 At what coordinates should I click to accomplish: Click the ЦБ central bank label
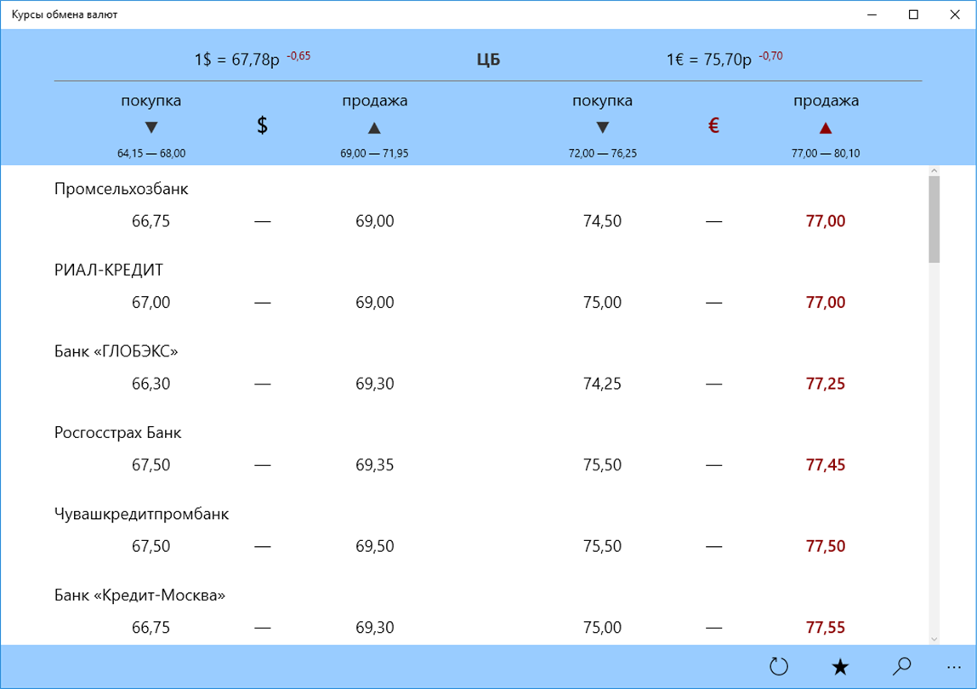(488, 60)
